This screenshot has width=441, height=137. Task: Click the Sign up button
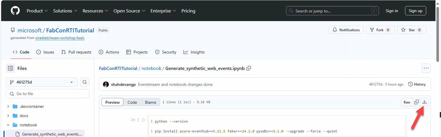click(x=415, y=11)
